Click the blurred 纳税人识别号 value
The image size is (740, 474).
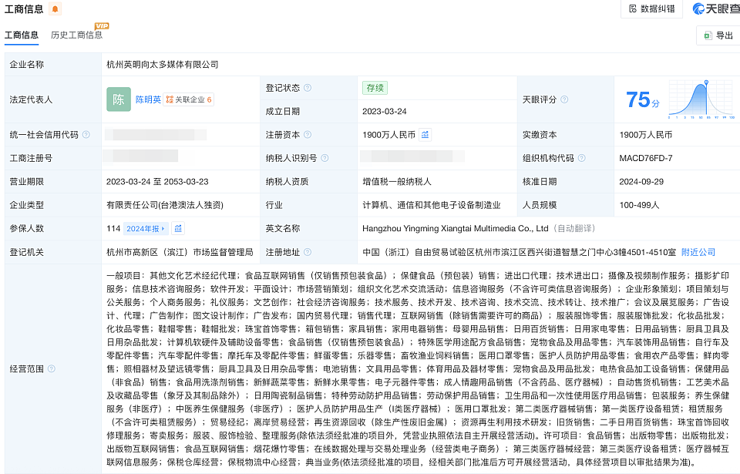tap(412, 156)
